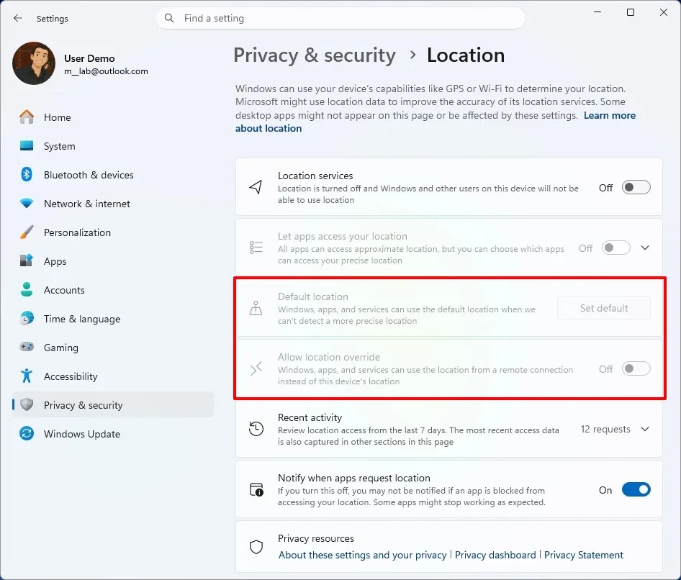Image resolution: width=681 pixels, height=580 pixels.
Task: Open Windows Update page
Action: (x=113, y=433)
